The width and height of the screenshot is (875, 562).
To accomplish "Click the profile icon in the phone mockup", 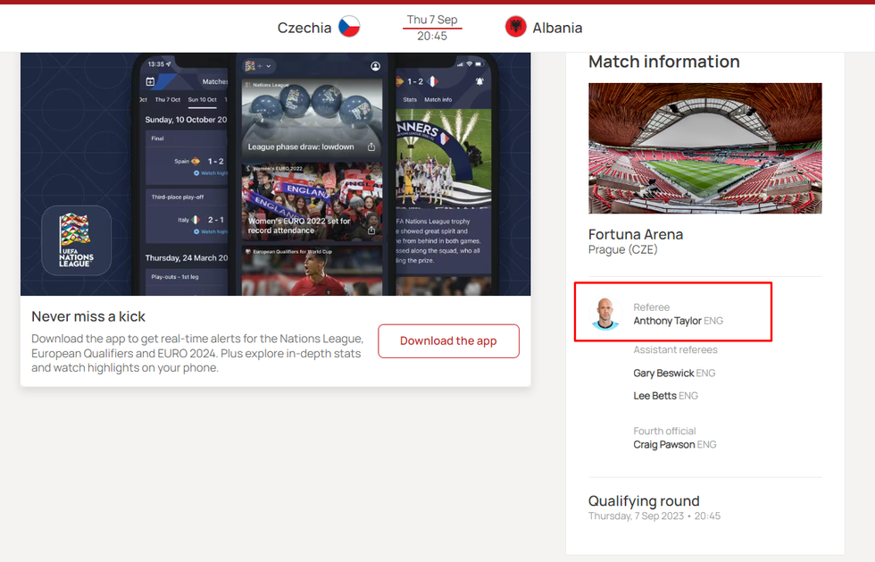I will pos(376,66).
